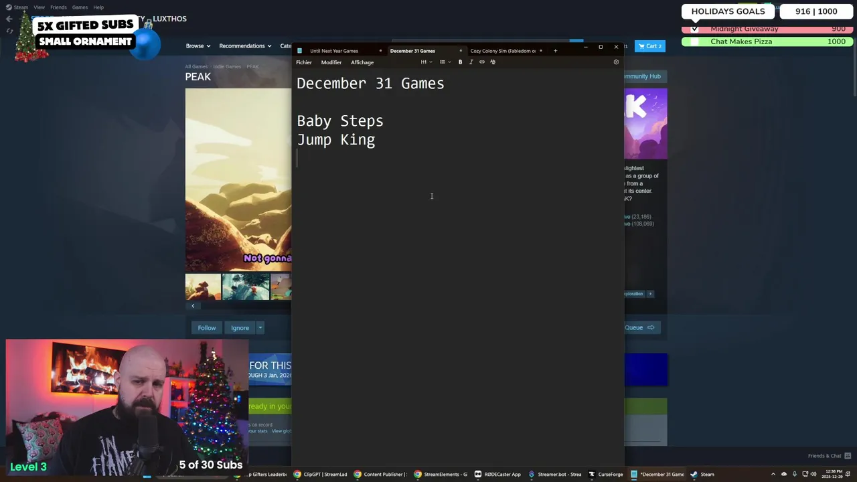Open Content Publisher Chrome taskbar item
Screen dimensions: 857x482
coord(381,475)
